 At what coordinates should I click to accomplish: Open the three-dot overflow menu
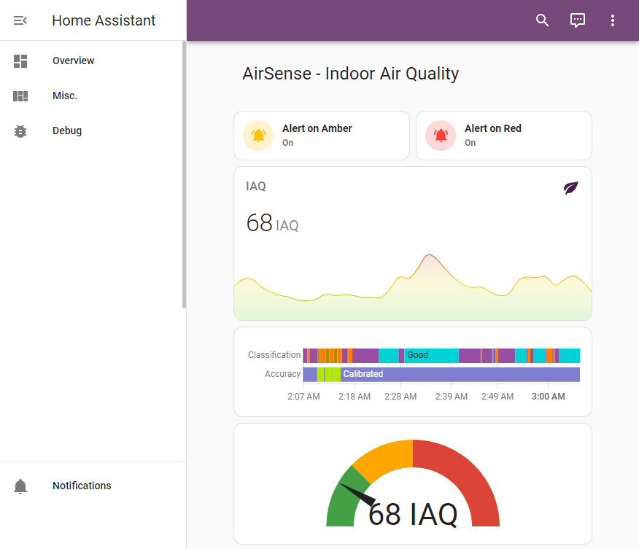[x=613, y=20]
